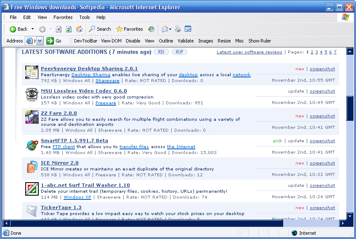Screen dimensions: 356x239
Task: Click the Print icon in toolbar
Action: (178, 29)
